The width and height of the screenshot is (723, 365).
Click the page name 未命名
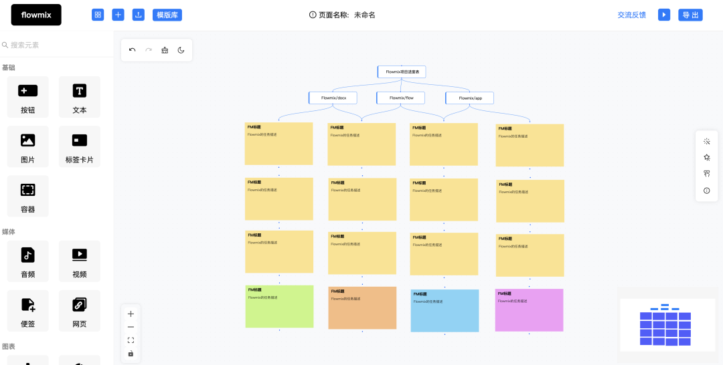coord(365,15)
